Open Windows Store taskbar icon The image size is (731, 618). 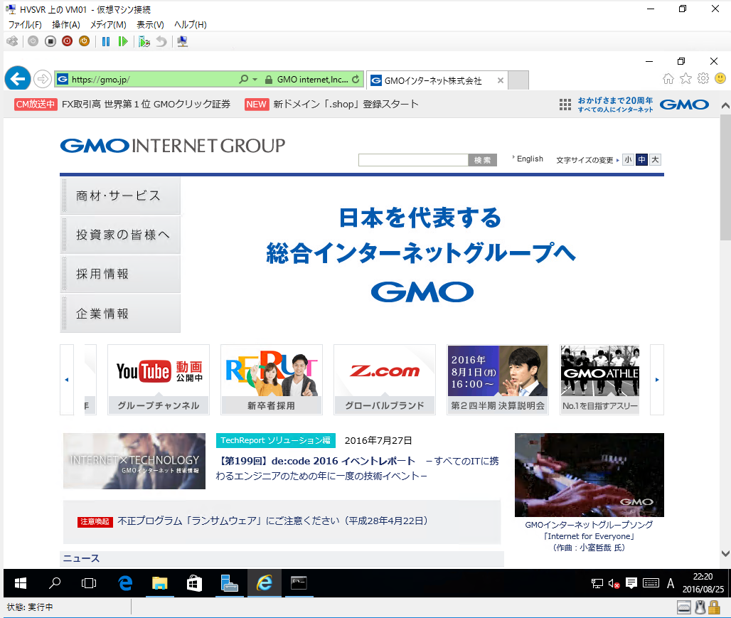pyautogui.click(x=194, y=583)
